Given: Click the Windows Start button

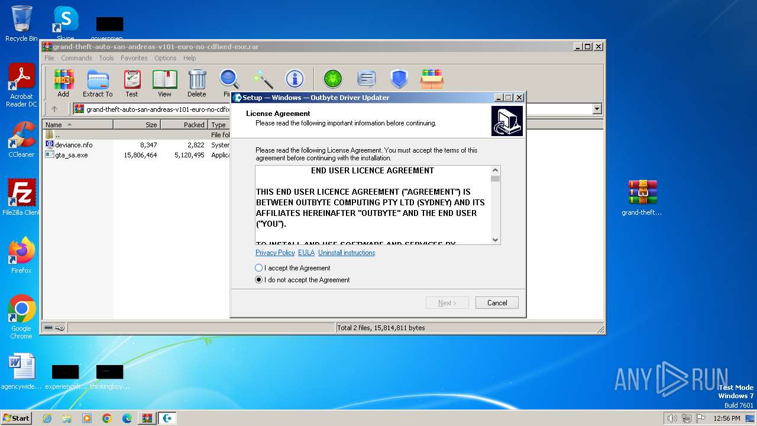Looking at the screenshot, I should [16, 418].
